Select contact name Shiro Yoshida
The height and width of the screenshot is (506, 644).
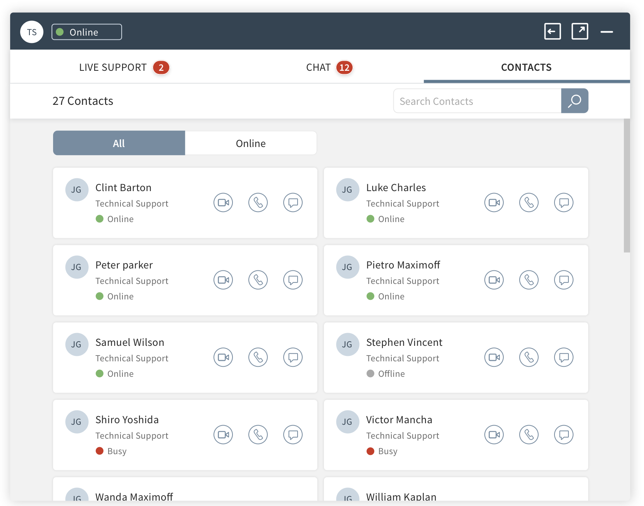pos(127,420)
